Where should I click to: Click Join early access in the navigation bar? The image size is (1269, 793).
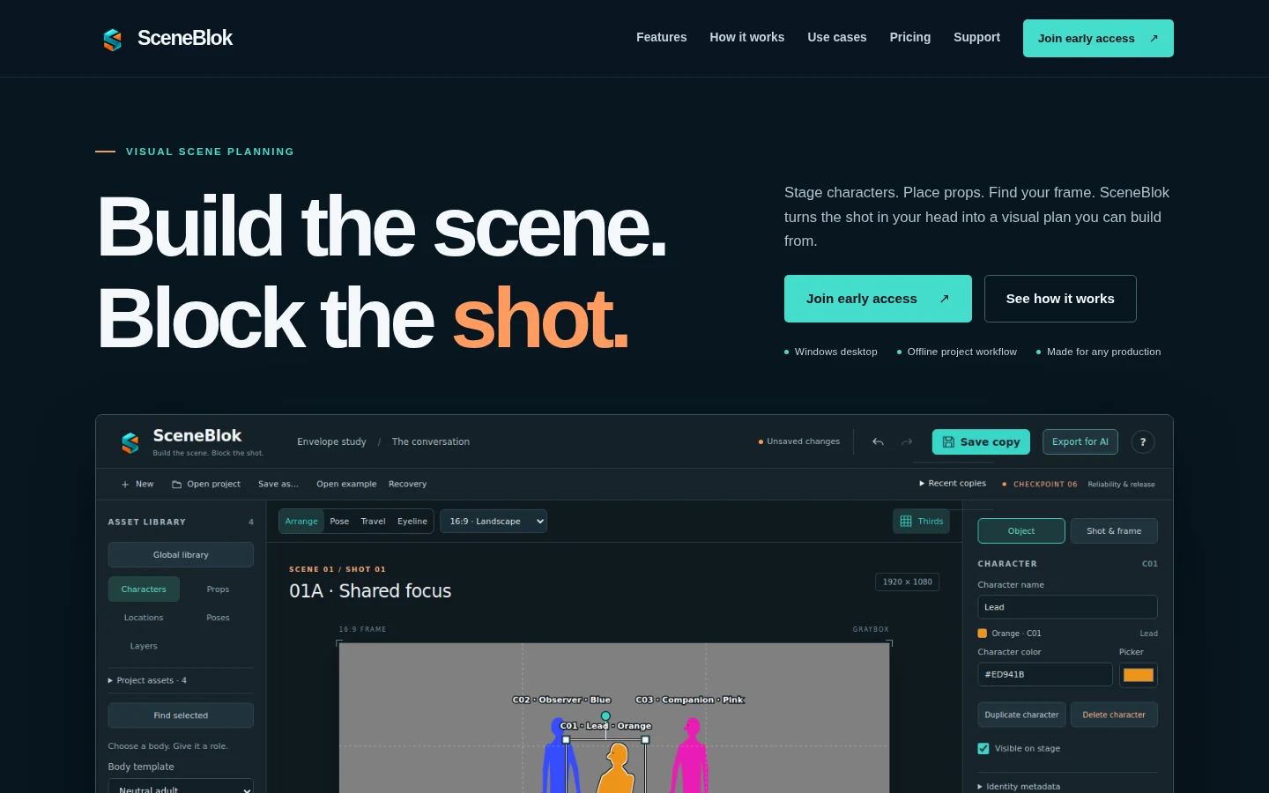click(1098, 39)
